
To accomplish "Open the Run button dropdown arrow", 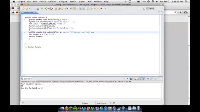I will pos(48,9).
